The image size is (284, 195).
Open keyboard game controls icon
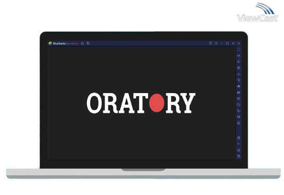point(239,74)
